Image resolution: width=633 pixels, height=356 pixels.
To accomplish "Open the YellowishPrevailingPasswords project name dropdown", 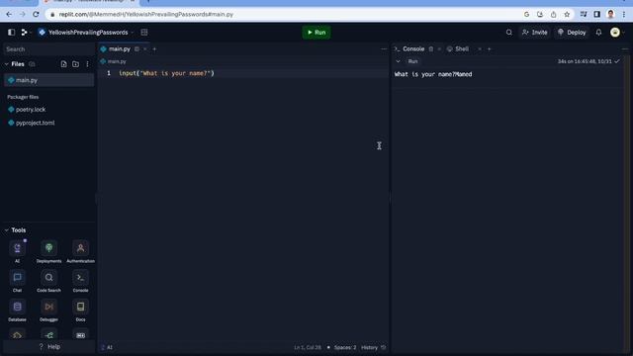I will pyautogui.click(x=86, y=33).
